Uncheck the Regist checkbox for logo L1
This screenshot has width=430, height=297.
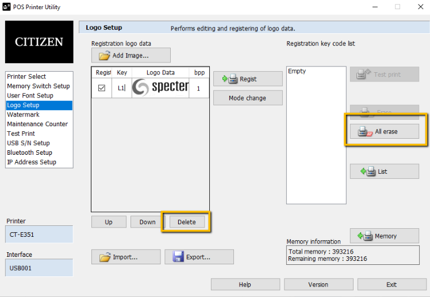click(x=102, y=88)
